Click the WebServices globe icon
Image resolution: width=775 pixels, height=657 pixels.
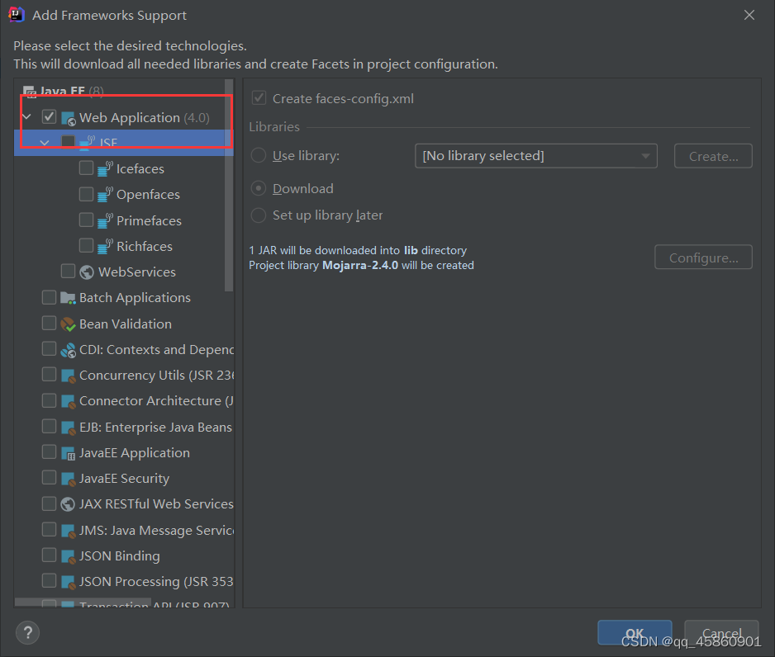(x=87, y=272)
